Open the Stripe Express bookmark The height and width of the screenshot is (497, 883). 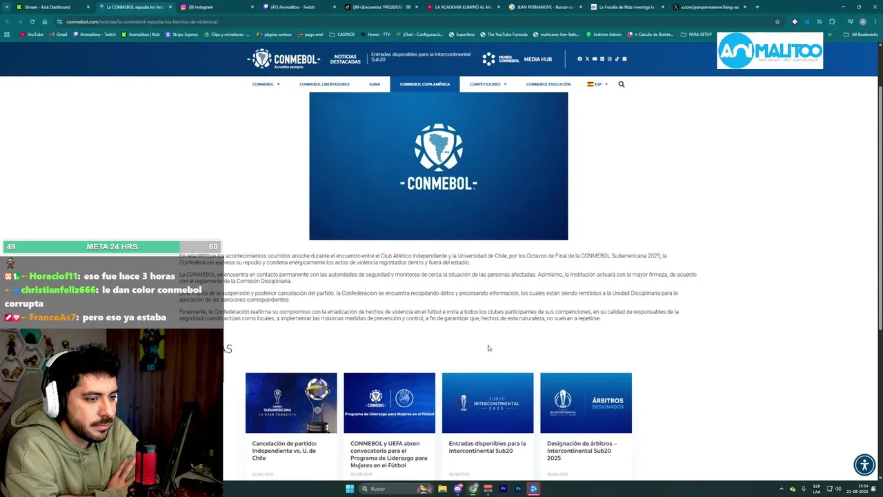coord(181,35)
